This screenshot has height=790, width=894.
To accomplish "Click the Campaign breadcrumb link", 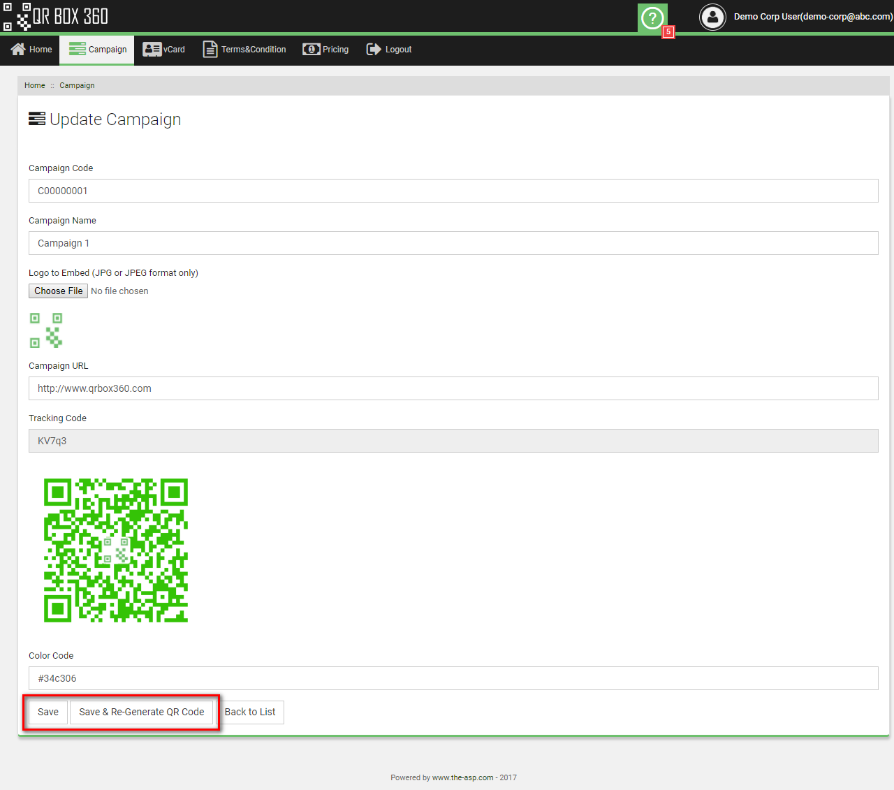I will tap(77, 85).
